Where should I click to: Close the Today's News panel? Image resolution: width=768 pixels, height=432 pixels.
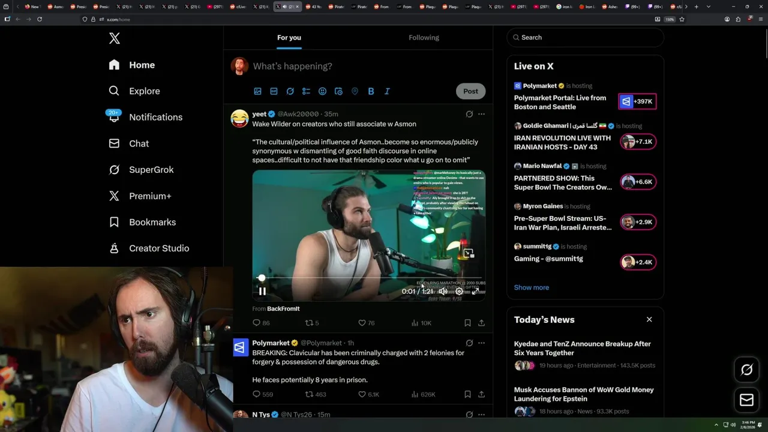coord(649,319)
